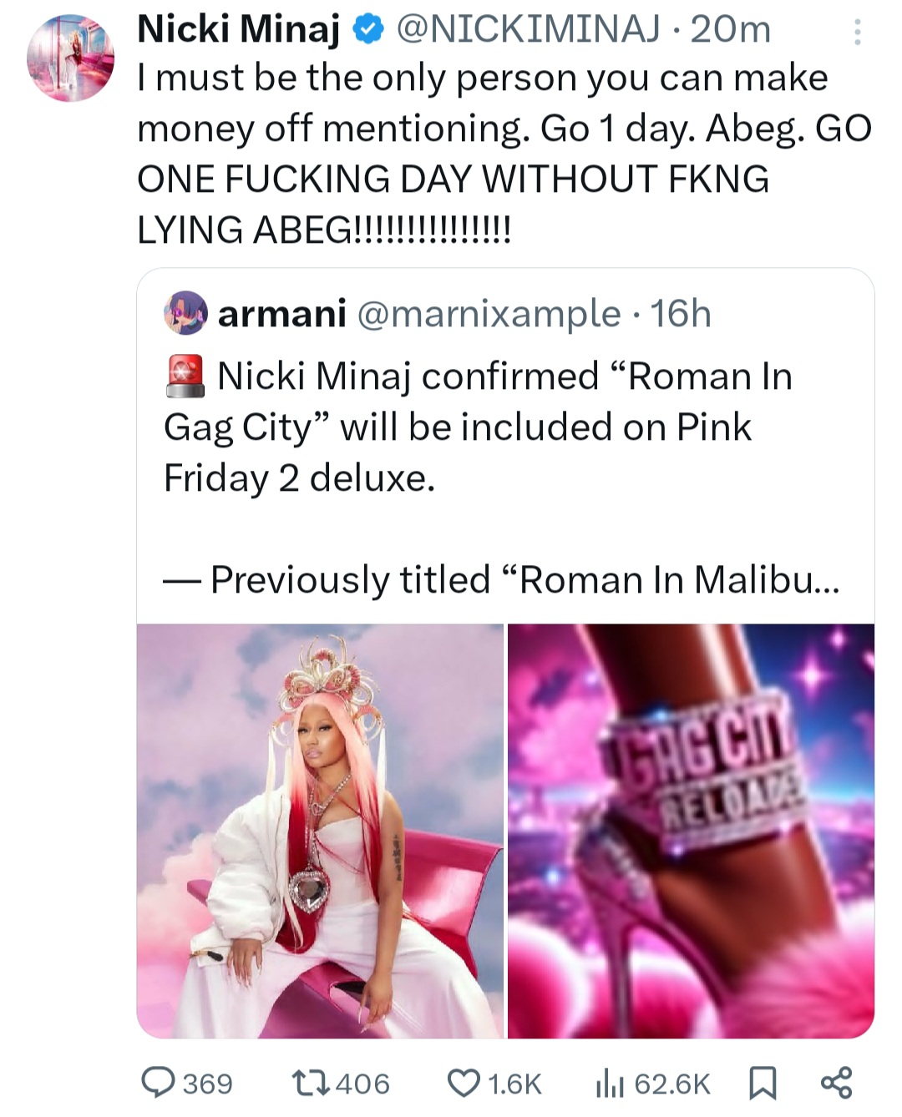
Task: Click the reply comment icon
Action: 156,1082
